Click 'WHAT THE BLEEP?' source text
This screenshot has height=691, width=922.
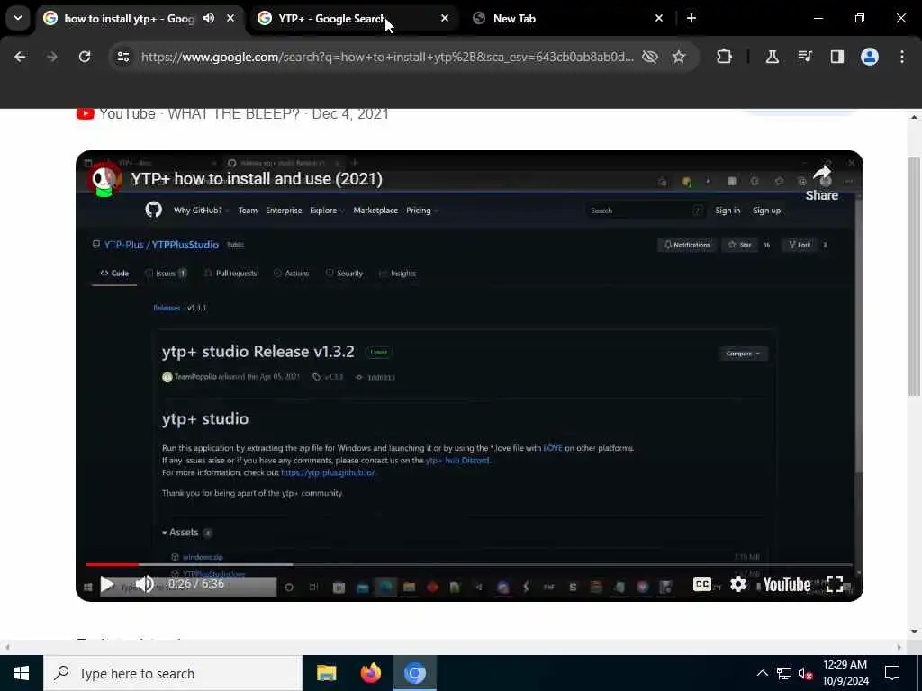pos(234,114)
